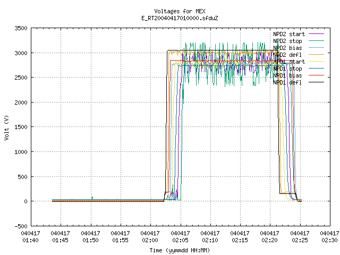Click the 1000 y-axis tick value
Screen dimensions: 340x255
click(x=21, y=152)
